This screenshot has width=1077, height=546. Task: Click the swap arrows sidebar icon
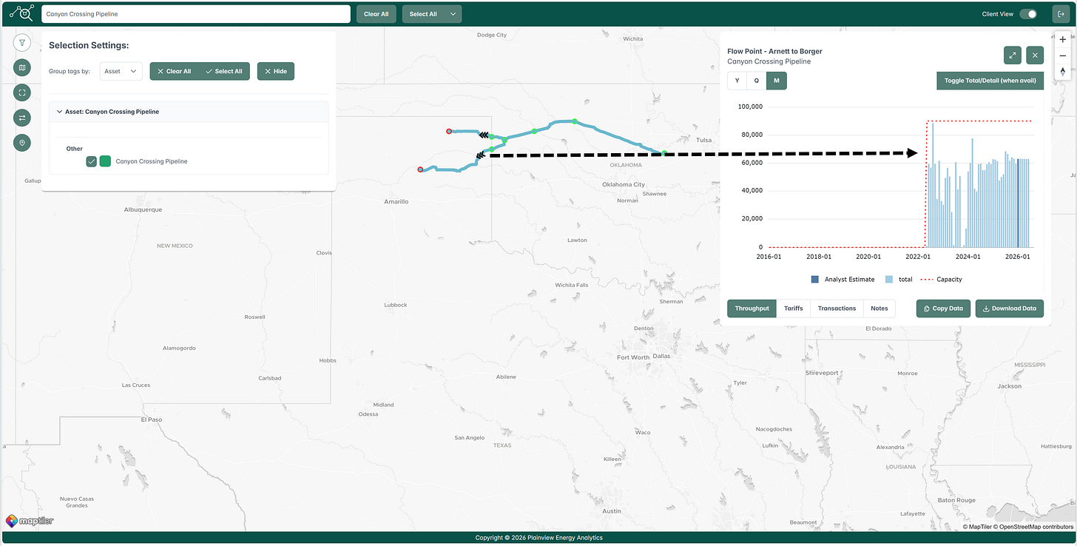click(x=22, y=118)
